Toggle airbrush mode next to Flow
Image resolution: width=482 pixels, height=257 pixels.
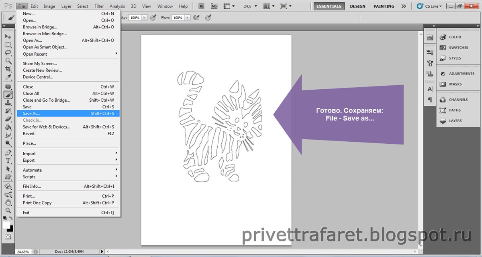coord(196,18)
